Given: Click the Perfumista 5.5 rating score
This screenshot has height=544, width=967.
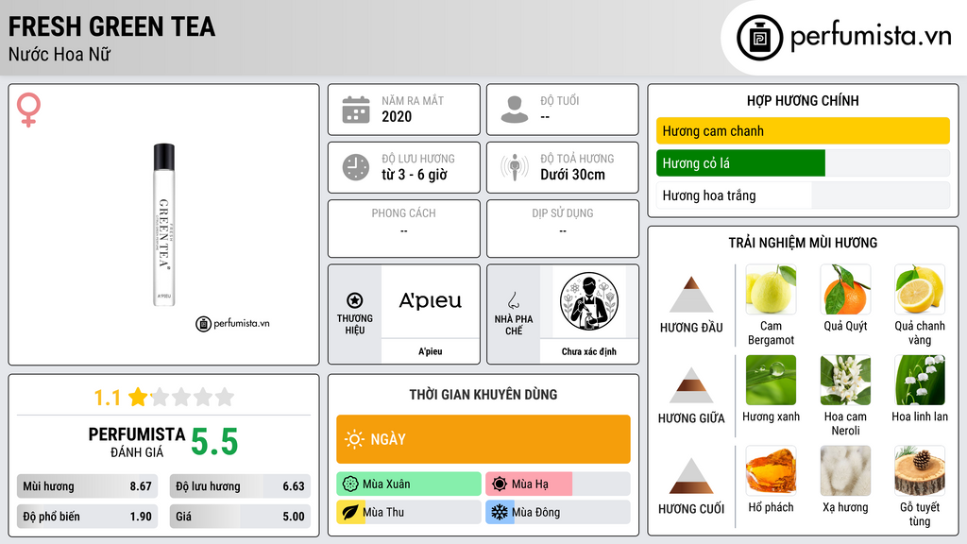Looking at the screenshot, I should tap(214, 442).
